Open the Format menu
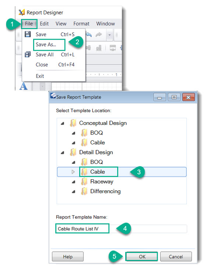210x271 pixels. point(81,24)
